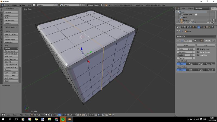Collapse the Mesh Tools panel

pyautogui.click(x=5, y=27)
